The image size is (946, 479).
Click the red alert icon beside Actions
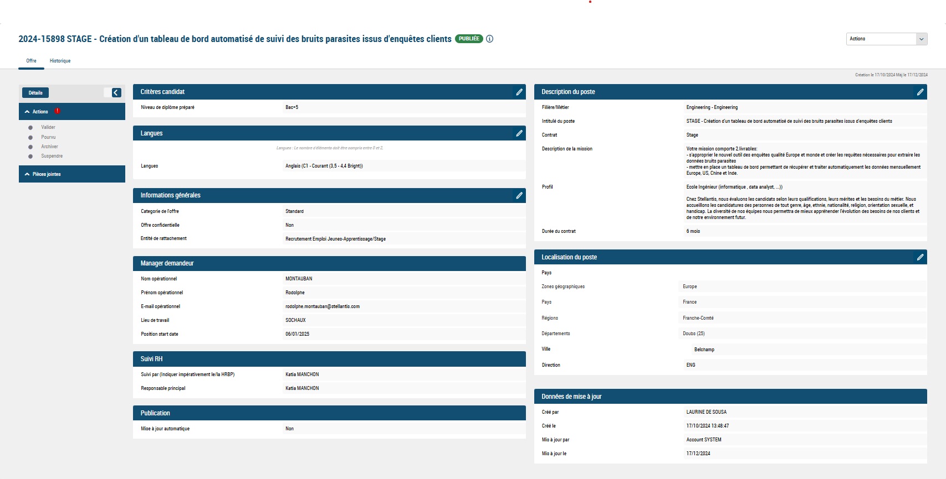(x=57, y=111)
